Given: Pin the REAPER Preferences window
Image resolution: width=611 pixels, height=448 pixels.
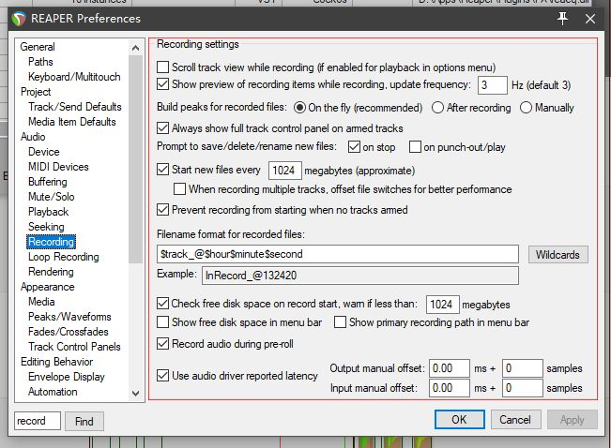Looking at the screenshot, I should 562,19.
